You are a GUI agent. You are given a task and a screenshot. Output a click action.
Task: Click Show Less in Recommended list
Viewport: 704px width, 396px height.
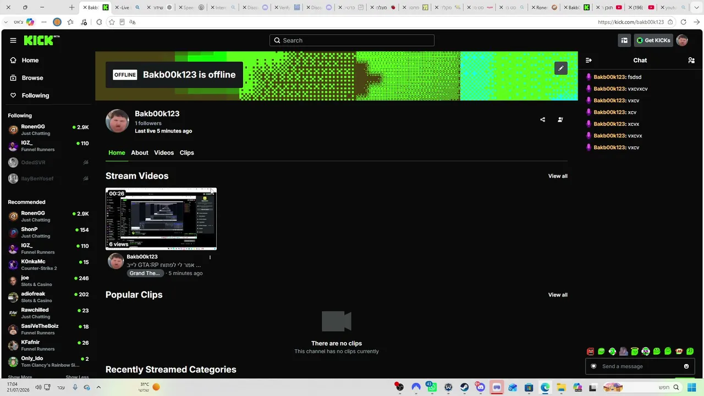77,377
